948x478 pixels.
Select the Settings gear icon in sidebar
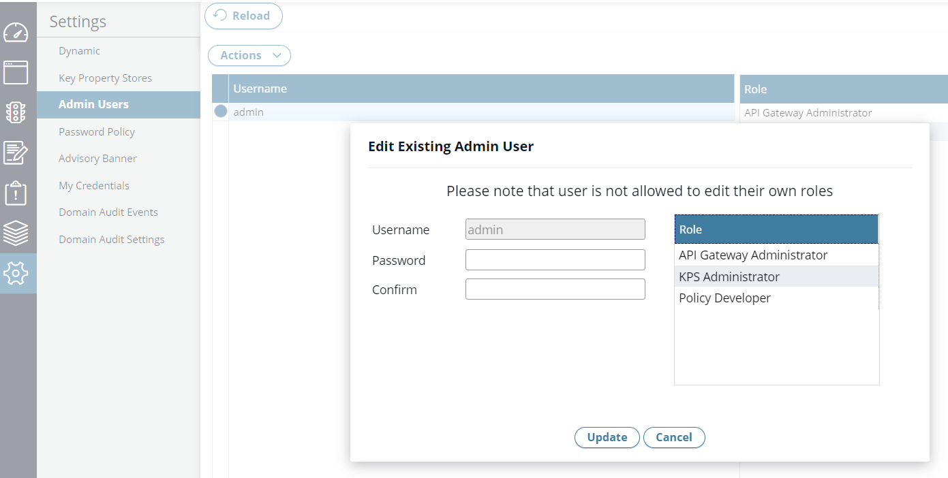pyautogui.click(x=16, y=273)
